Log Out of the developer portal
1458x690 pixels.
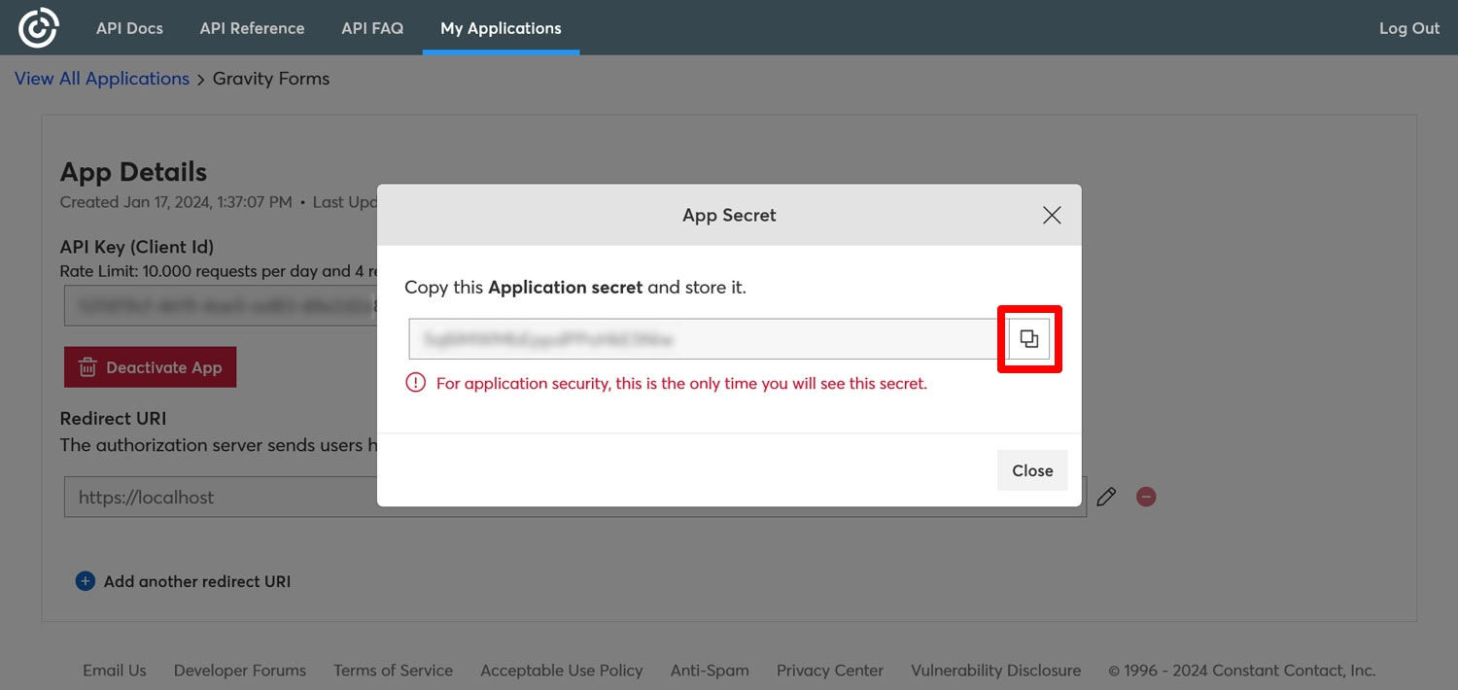[1409, 28]
